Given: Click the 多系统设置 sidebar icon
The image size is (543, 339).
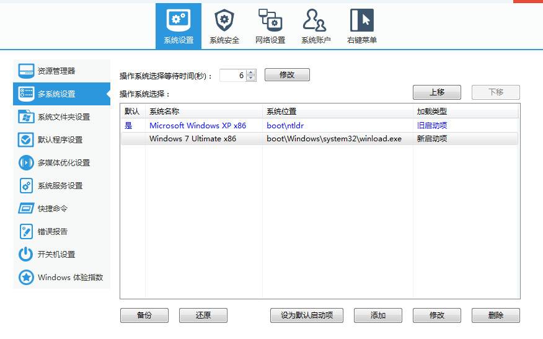Looking at the screenshot, I should 26,94.
